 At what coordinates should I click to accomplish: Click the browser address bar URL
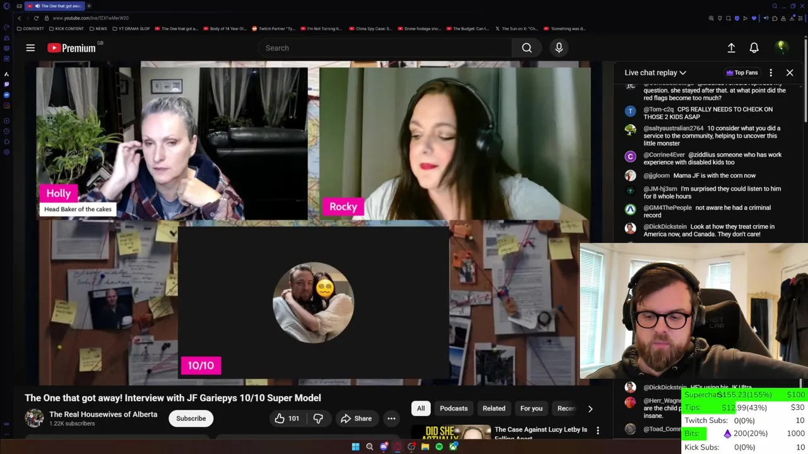click(x=91, y=18)
